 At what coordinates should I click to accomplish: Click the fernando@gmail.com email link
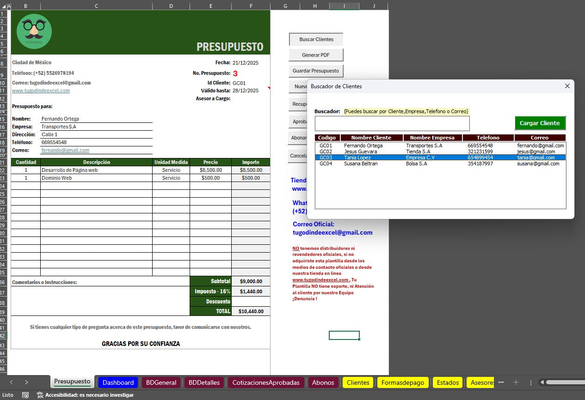[x=65, y=150]
